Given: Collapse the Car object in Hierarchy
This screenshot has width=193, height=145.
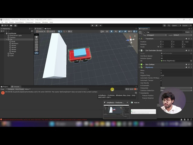Looking at the screenshot, I should [x=7, y=40].
